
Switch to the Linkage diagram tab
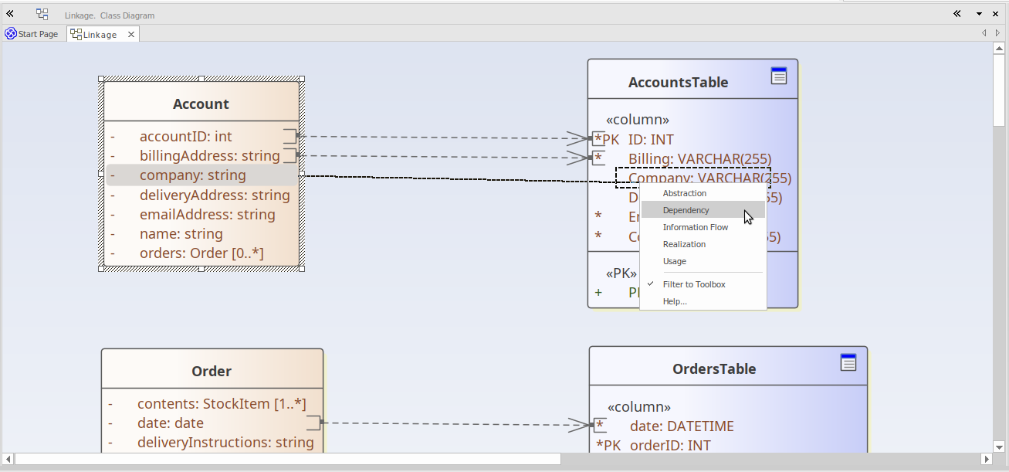tap(100, 35)
